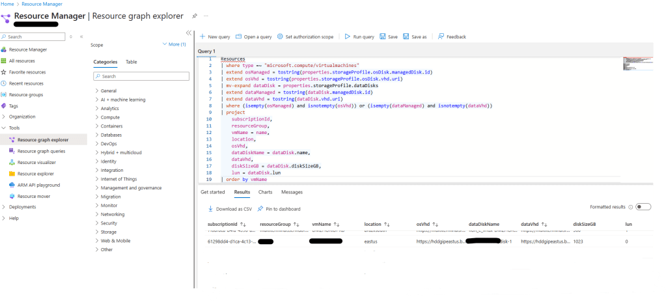Viewport: 666px width, 302px height.
Task: Click the Download as CSV icon
Action: 210,209
